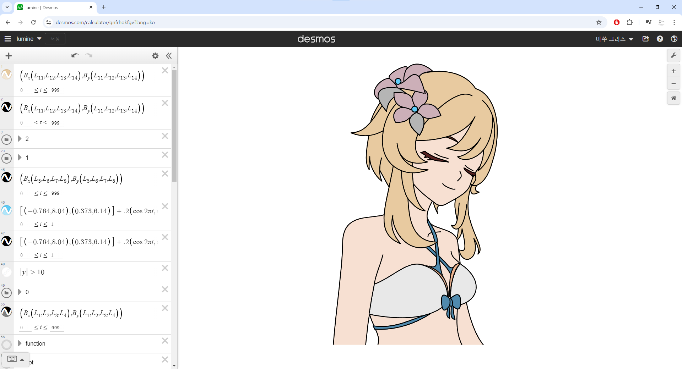This screenshot has height=369, width=682.
Task: Zoom out of the graph
Action: (673, 84)
